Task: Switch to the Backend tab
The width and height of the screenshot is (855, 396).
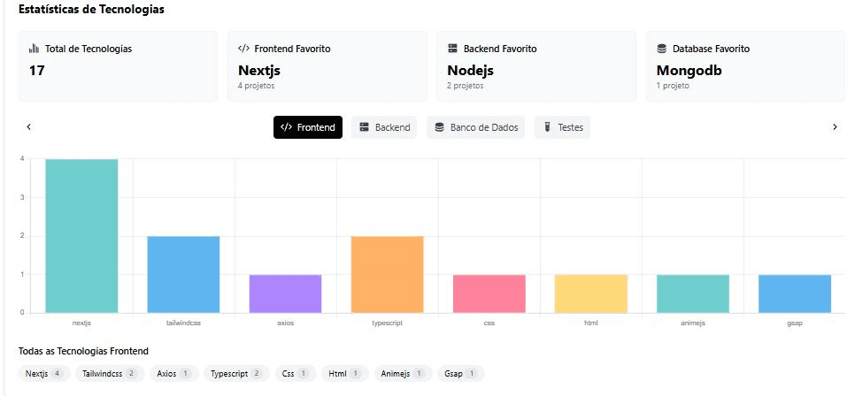Action: click(384, 127)
